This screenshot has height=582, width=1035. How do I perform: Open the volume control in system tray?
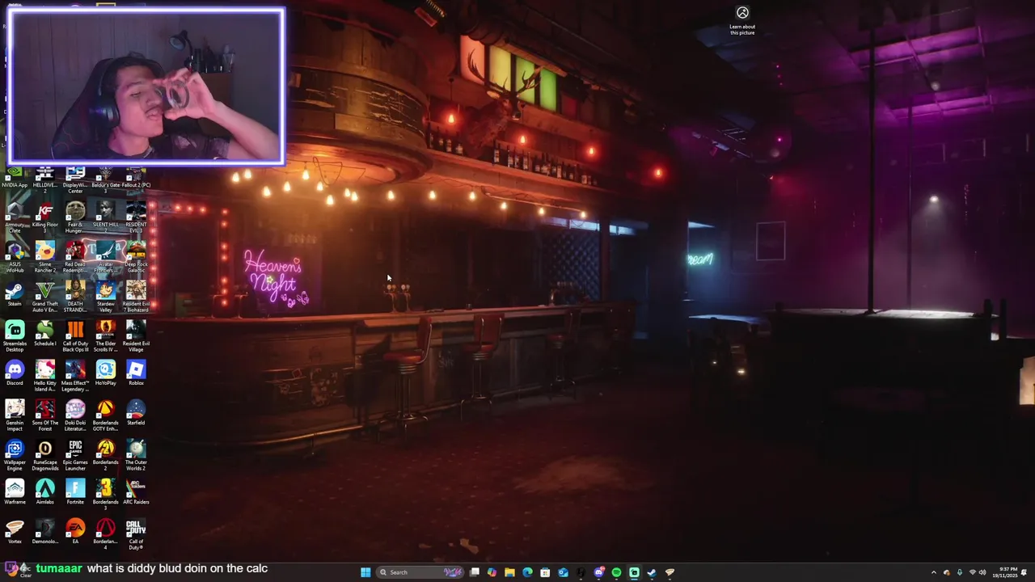tap(982, 572)
